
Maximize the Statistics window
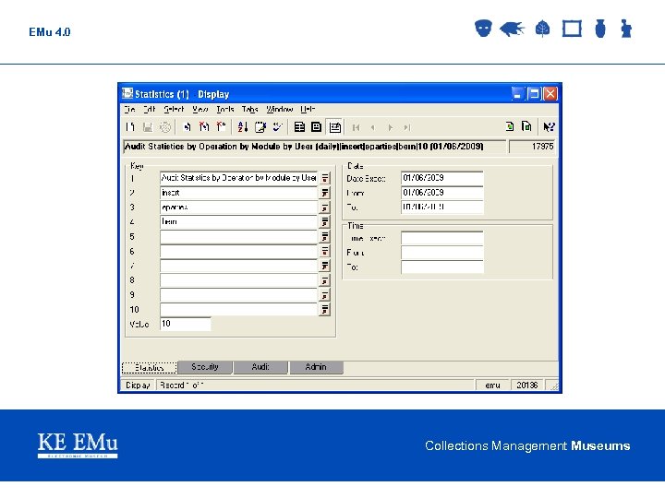tap(534, 93)
